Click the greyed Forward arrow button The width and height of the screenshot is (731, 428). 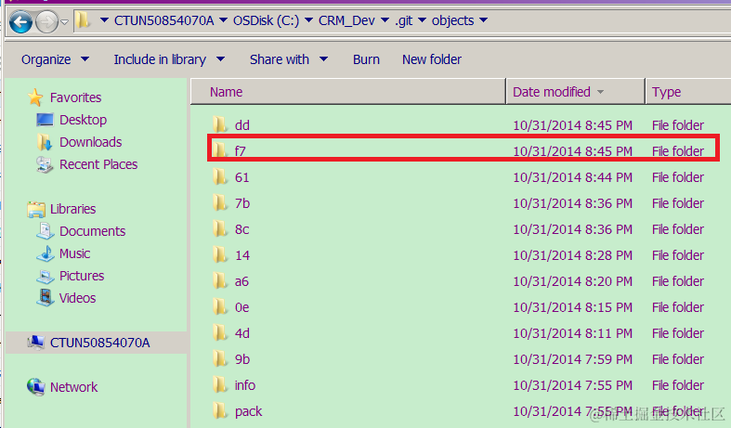46,21
